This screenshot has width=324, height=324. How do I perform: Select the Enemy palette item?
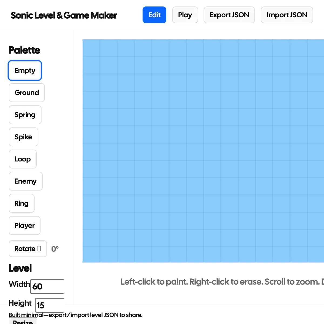[x=26, y=181]
